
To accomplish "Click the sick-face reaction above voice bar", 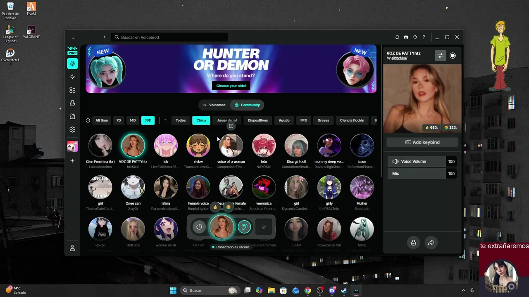I will 228,207.
